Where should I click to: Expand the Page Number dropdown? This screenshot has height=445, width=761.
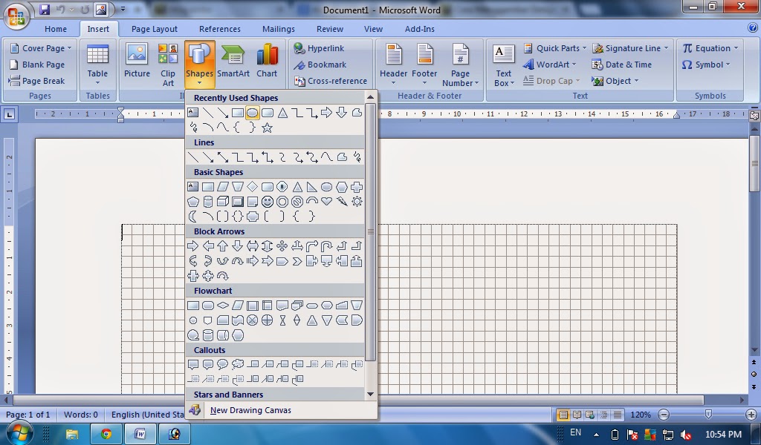coord(460,65)
